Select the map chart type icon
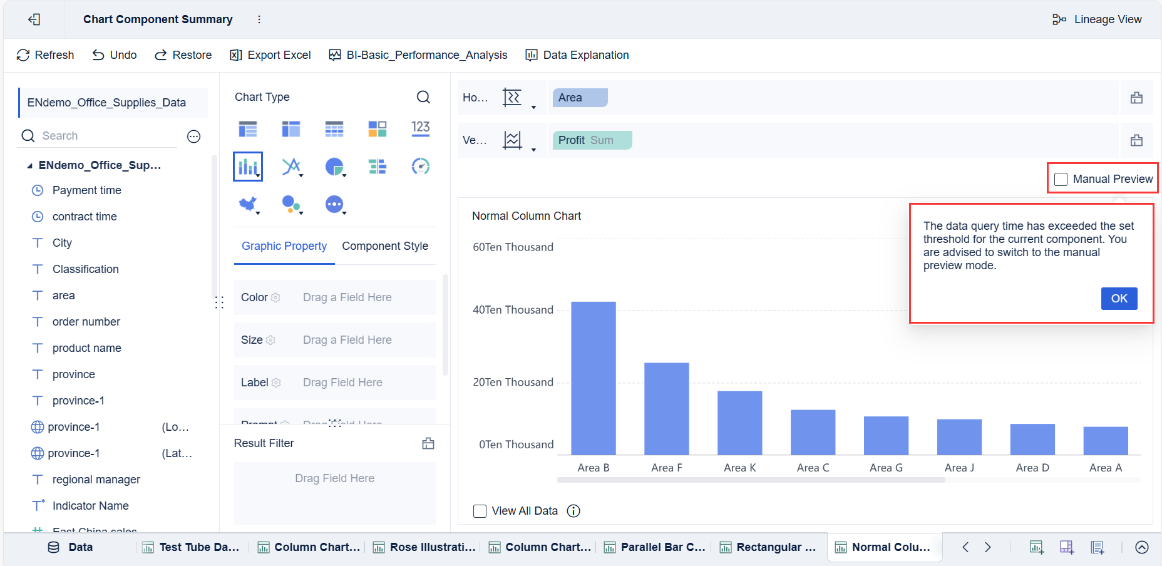1162x566 pixels. click(248, 204)
